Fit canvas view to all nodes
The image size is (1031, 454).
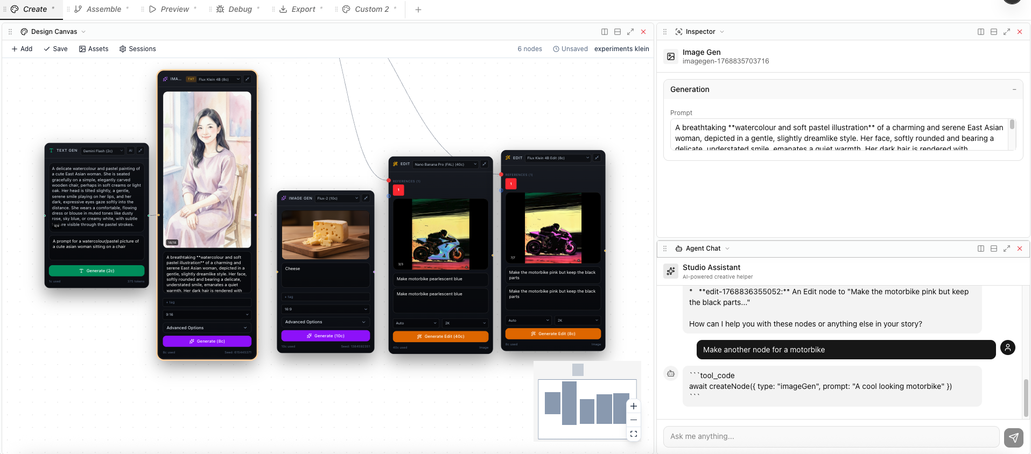(634, 434)
